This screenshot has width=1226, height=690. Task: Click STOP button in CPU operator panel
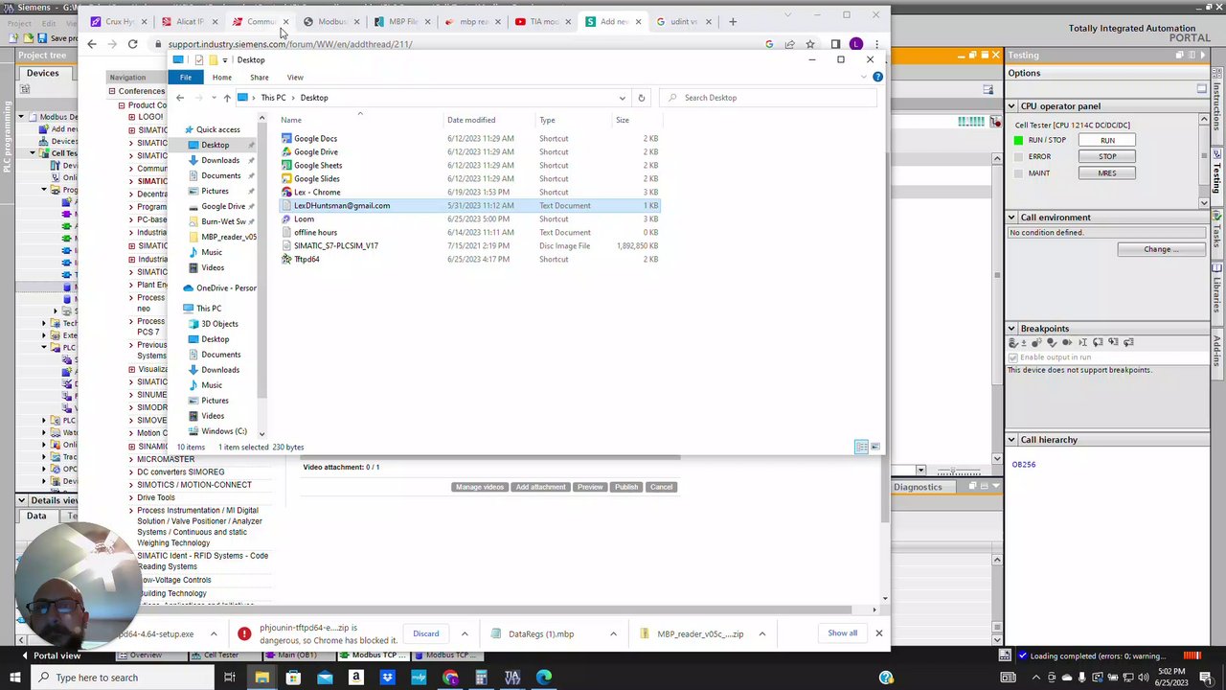pos(1107,156)
